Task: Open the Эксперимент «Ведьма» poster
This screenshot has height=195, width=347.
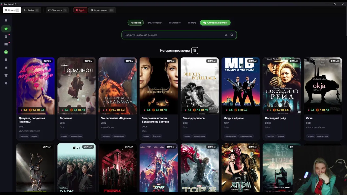Action: coord(117,86)
